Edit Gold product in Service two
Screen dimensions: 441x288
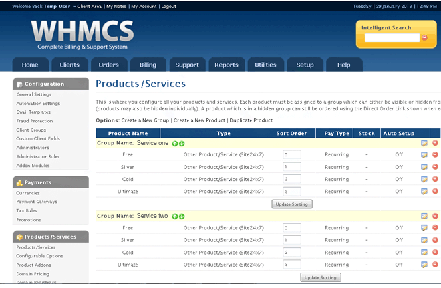click(424, 253)
